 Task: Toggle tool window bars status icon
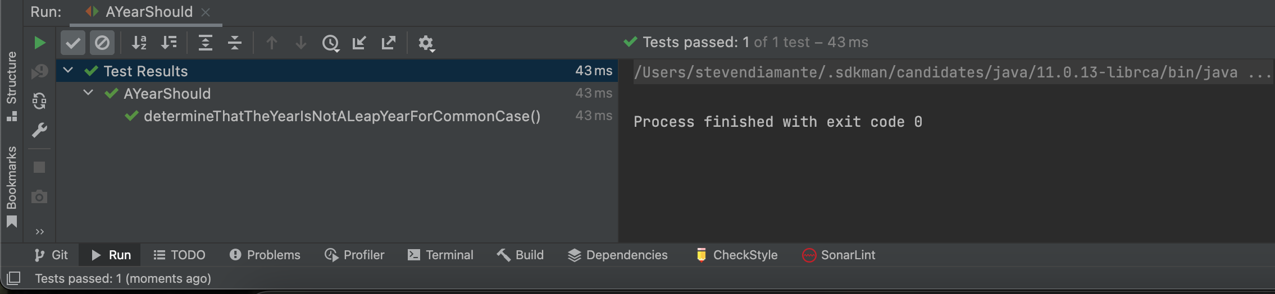click(x=13, y=278)
